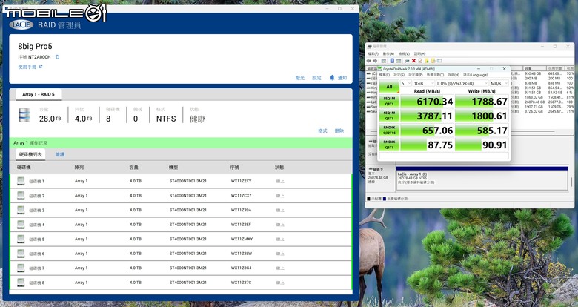Open 設定 settings link for 8big Pro5
This screenshot has height=307, width=578.
click(x=316, y=78)
